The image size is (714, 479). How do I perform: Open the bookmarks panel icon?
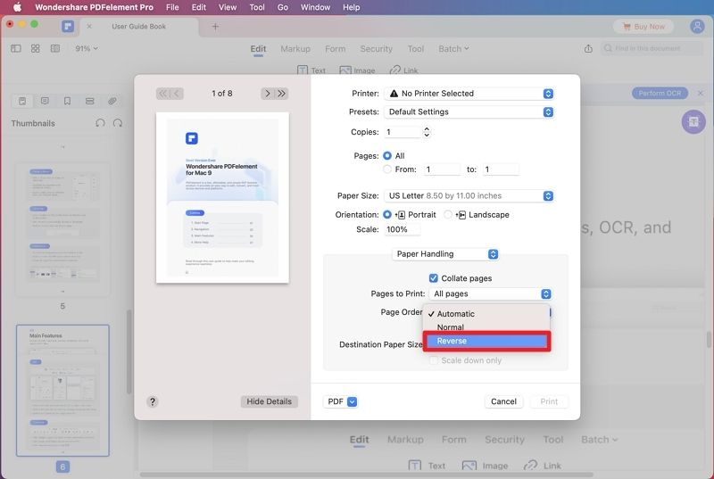(x=68, y=101)
